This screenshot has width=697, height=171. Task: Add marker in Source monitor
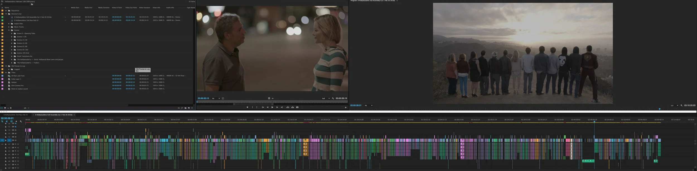click(x=247, y=107)
